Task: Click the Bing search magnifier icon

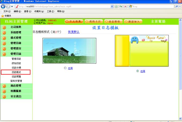Action: tap(177, 6)
